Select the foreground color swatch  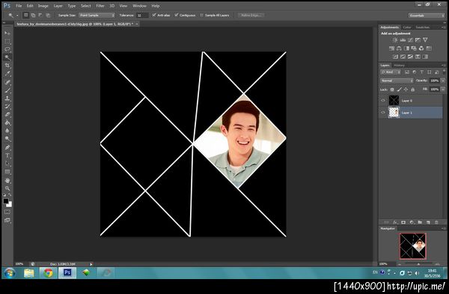click(6, 201)
